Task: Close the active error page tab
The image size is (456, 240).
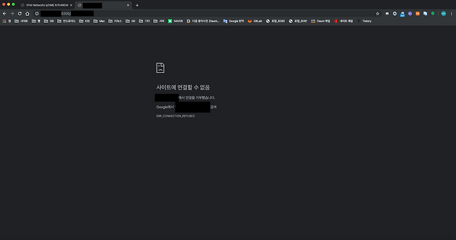Action: [x=128, y=5]
